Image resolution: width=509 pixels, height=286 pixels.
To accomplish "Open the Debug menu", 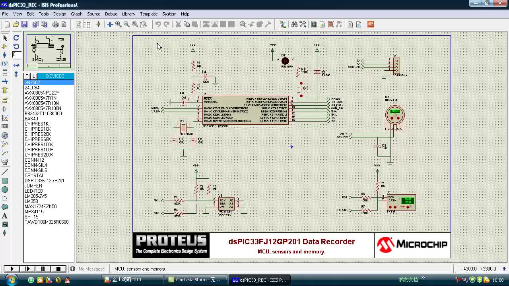I will (111, 14).
